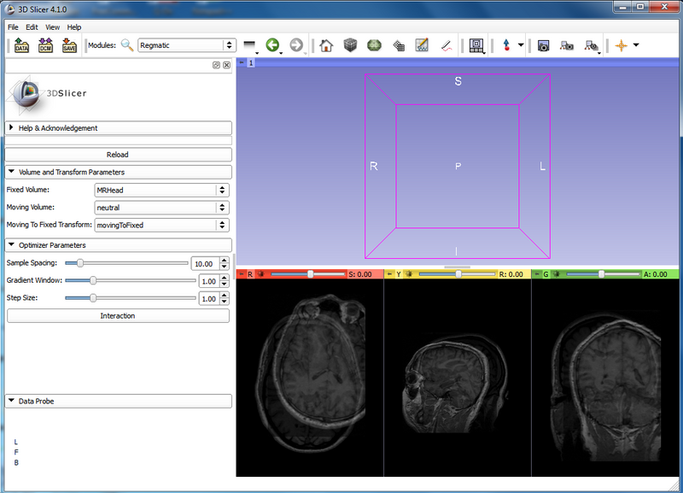683x493 pixels.
Task: Click the Home module icon
Action: point(325,45)
